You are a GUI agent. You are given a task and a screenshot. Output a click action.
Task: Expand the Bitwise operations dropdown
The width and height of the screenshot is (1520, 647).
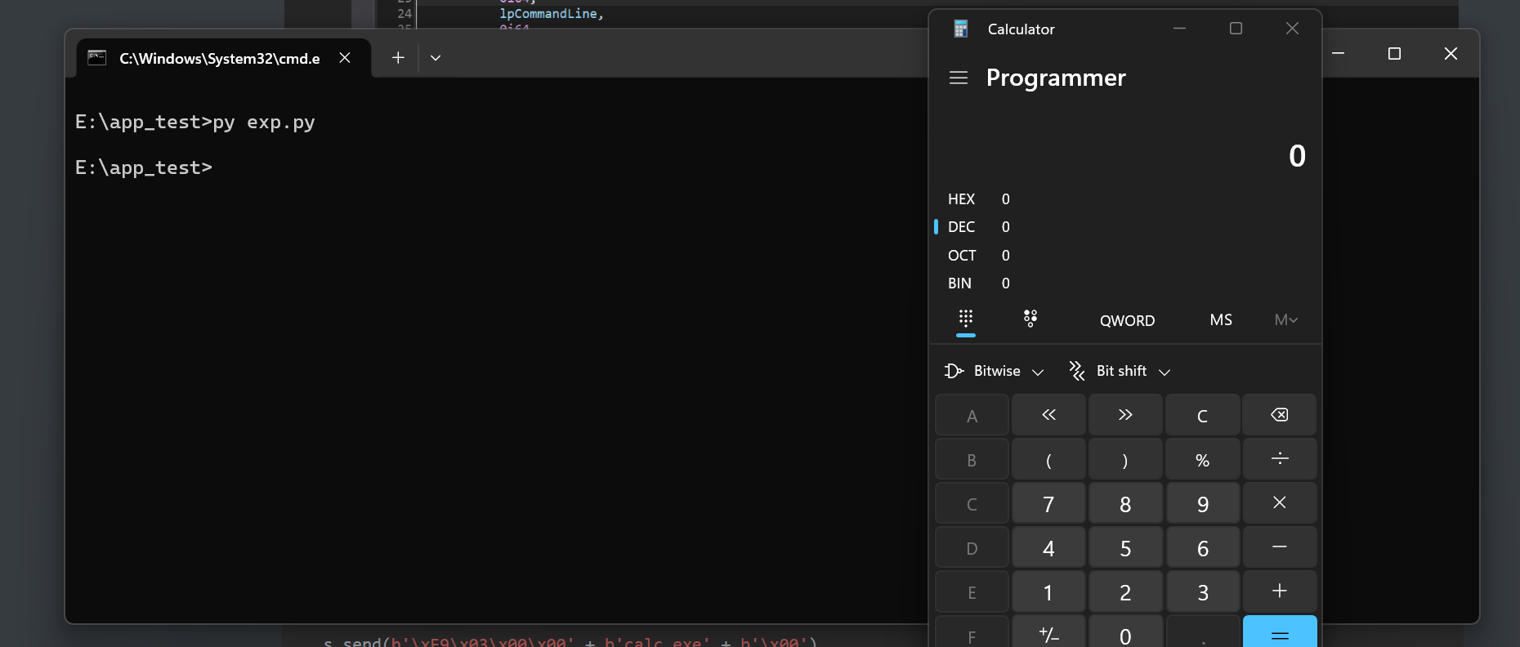[995, 371]
